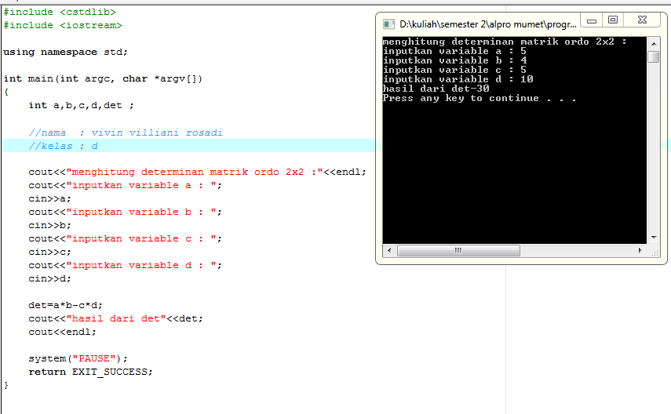
Task: Click the code line 'inputkan variable b'
Action: pyautogui.click(x=125, y=212)
